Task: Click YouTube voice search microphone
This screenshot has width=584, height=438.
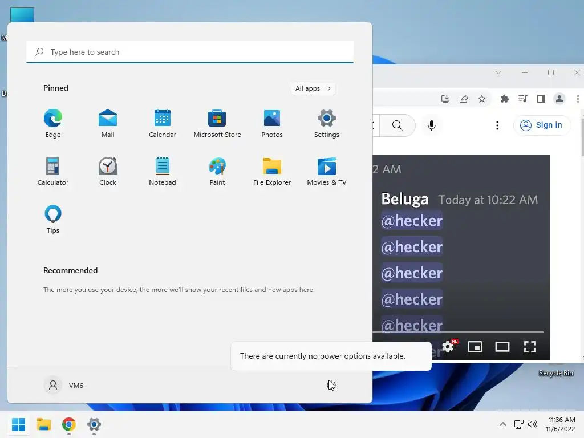Action: click(432, 125)
